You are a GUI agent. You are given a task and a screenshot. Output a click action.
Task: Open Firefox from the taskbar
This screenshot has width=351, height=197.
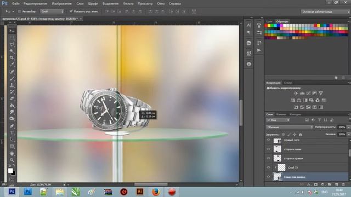[156, 192]
